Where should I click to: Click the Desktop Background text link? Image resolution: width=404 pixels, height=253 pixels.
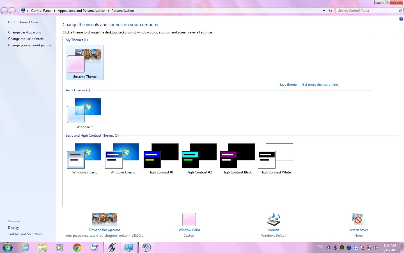(x=105, y=230)
